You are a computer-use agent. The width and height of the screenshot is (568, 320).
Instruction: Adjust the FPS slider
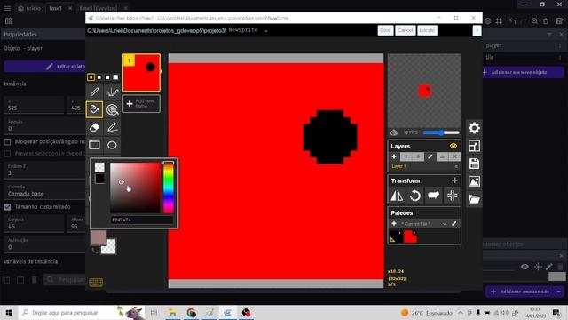(x=441, y=132)
